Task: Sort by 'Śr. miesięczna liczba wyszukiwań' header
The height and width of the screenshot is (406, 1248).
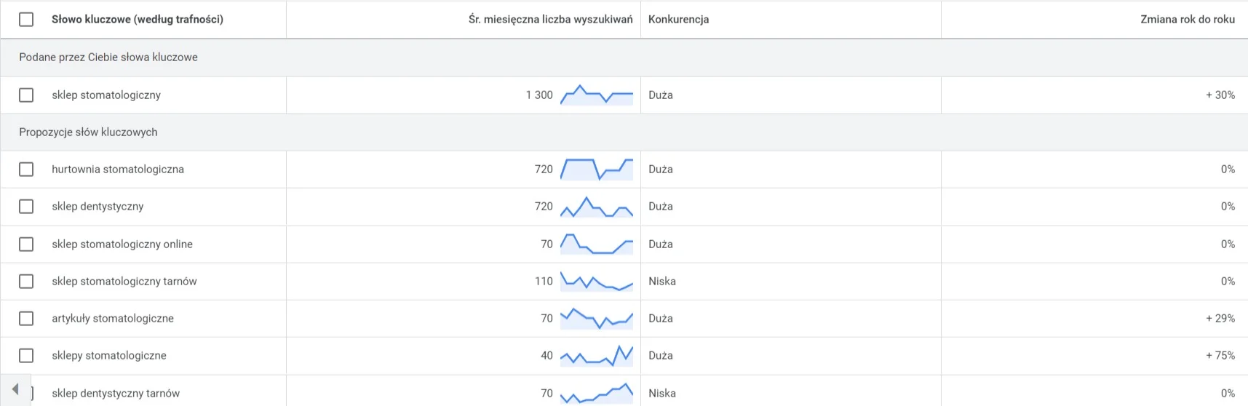Action: tap(551, 20)
